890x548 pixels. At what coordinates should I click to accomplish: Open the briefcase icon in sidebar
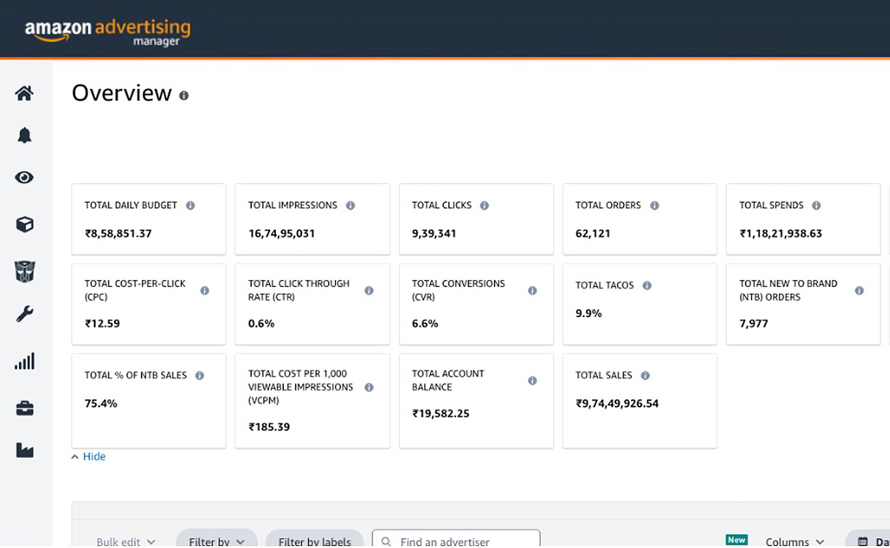tap(24, 408)
